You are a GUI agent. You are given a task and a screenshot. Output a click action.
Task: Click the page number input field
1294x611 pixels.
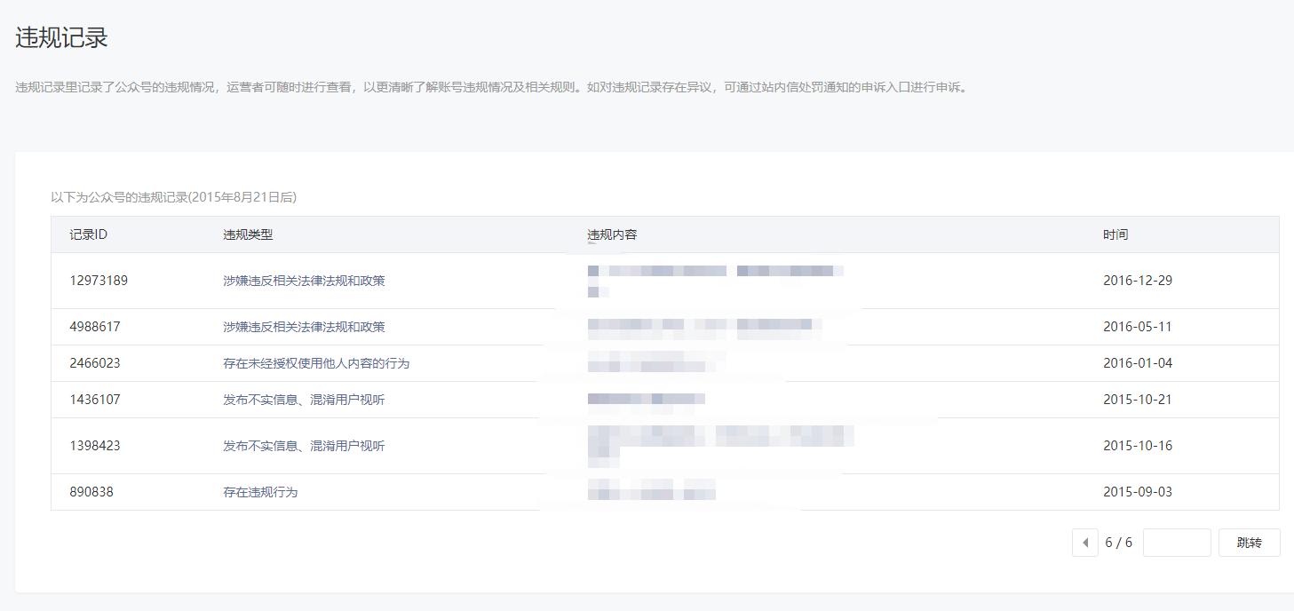1177,543
